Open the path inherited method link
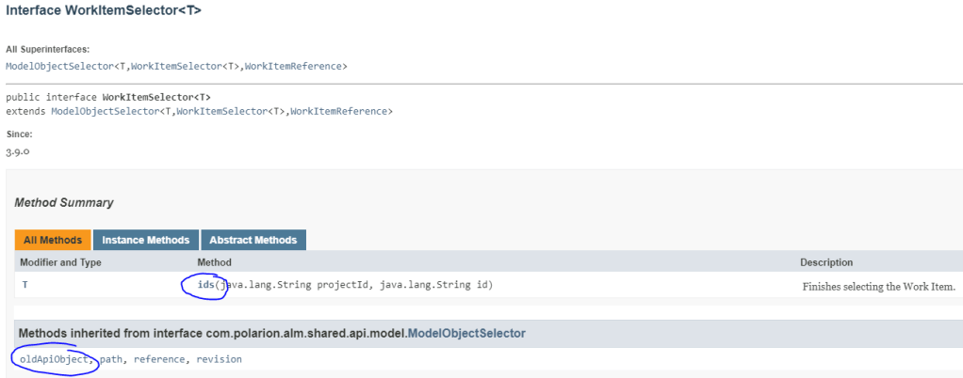The height and width of the screenshot is (378, 963). pos(112,359)
